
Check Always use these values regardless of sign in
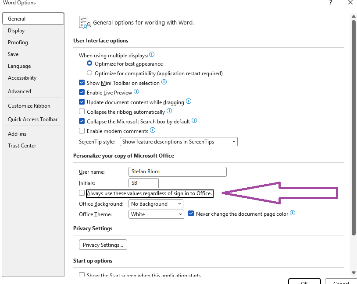[82, 193]
